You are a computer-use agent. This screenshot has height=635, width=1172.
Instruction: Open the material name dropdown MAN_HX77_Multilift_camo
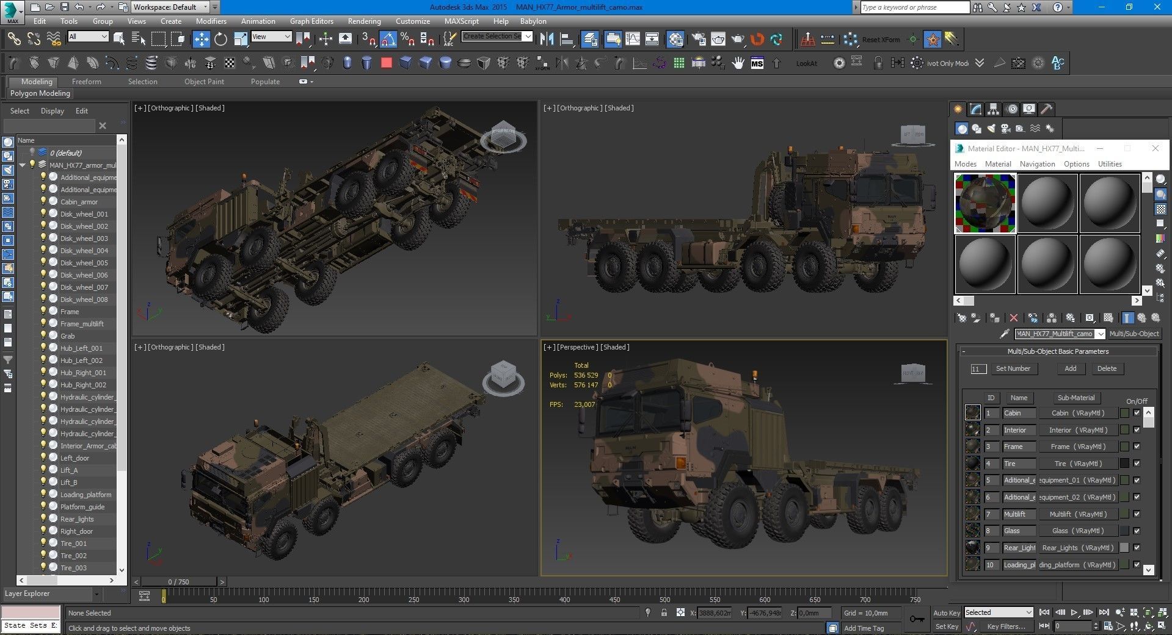point(1100,334)
